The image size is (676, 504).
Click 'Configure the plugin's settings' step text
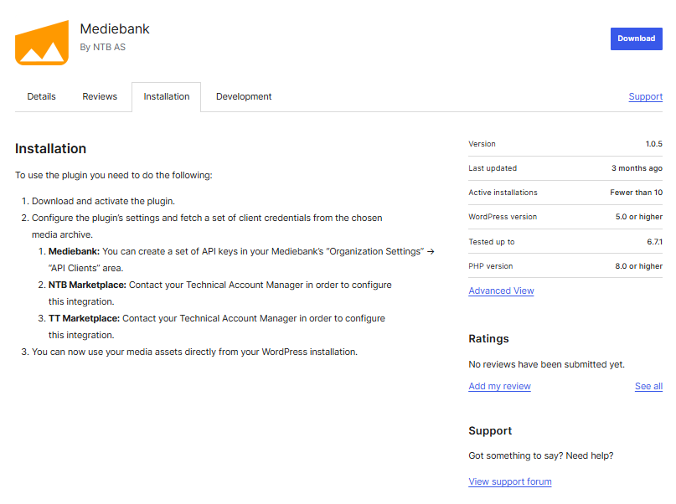207,226
